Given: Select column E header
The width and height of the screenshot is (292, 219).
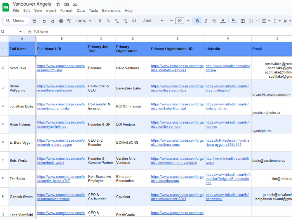Looking at the screenshot, I should [178, 39].
